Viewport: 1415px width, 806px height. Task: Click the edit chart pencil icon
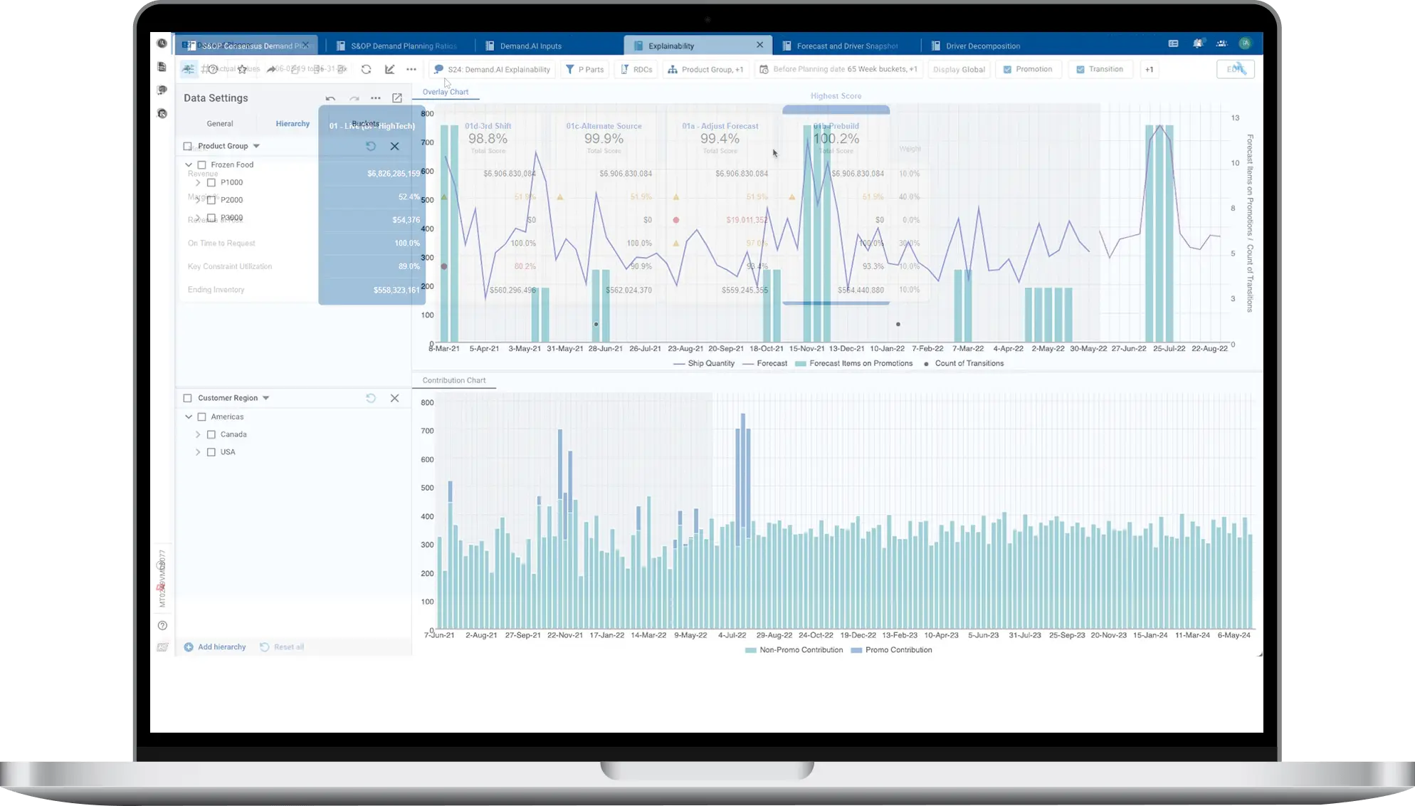click(389, 69)
